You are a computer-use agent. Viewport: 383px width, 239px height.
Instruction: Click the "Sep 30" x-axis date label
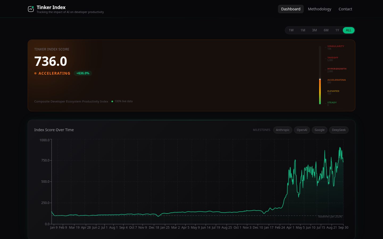343,228
